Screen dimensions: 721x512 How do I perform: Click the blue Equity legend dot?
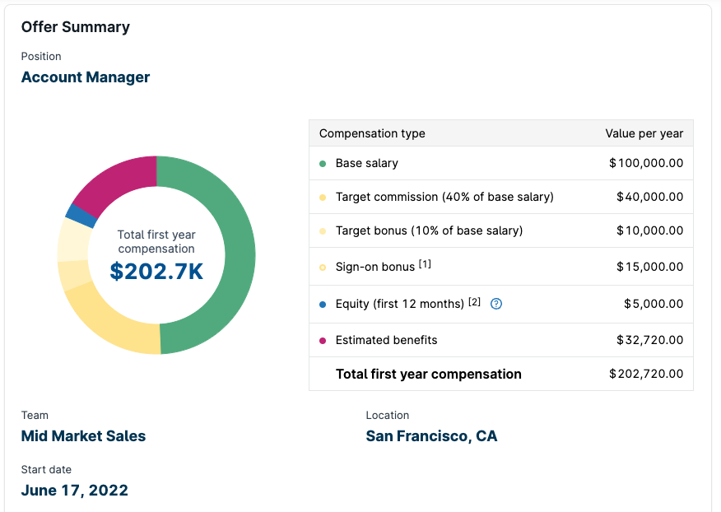click(x=324, y=304)
